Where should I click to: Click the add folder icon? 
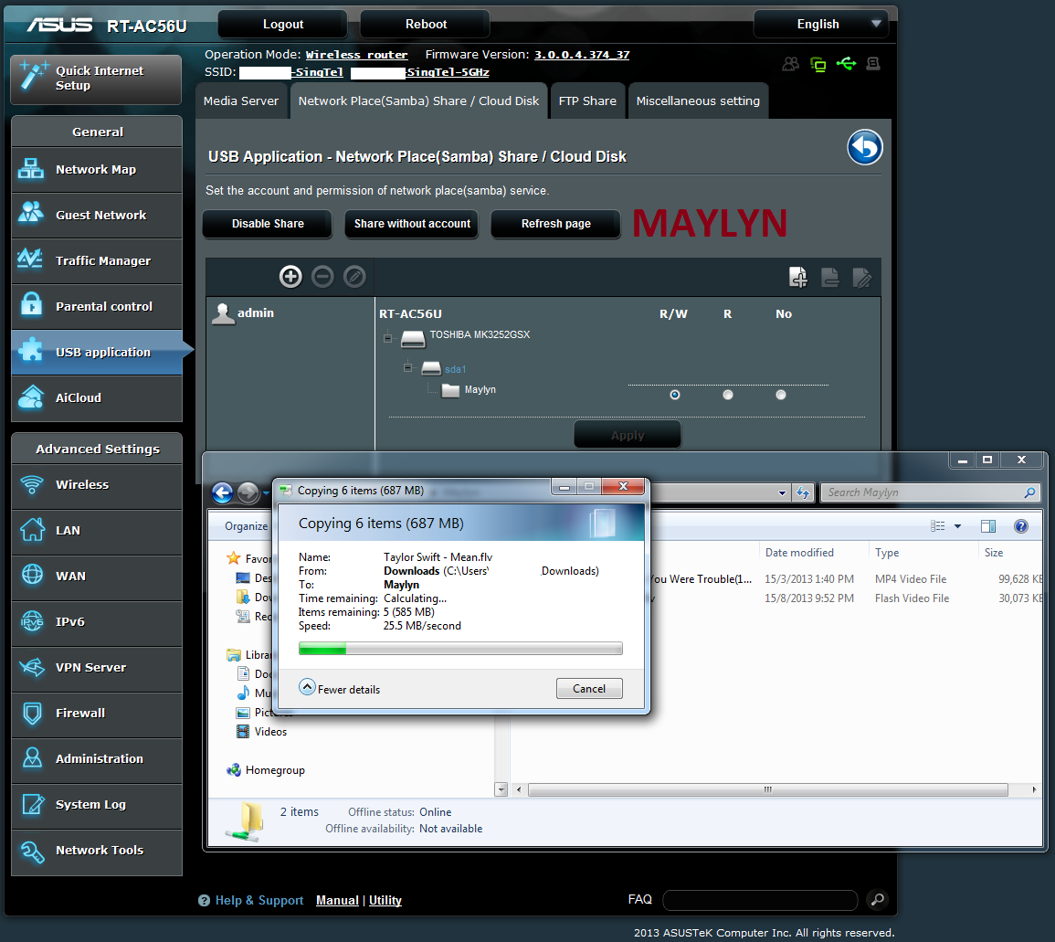coord(798,277)
